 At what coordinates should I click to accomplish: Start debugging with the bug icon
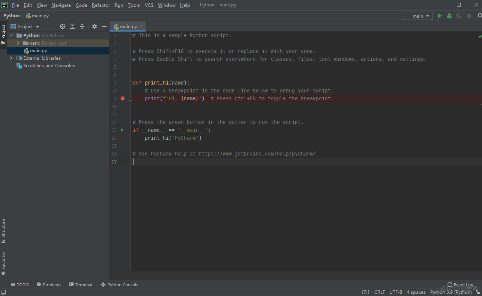pyautogui.click(x=449, y=16)
